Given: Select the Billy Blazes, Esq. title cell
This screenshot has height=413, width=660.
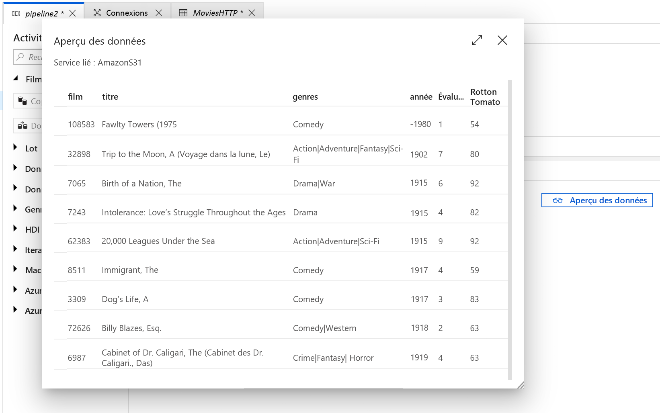Looking at the screenshot, I should coord(131,328).
